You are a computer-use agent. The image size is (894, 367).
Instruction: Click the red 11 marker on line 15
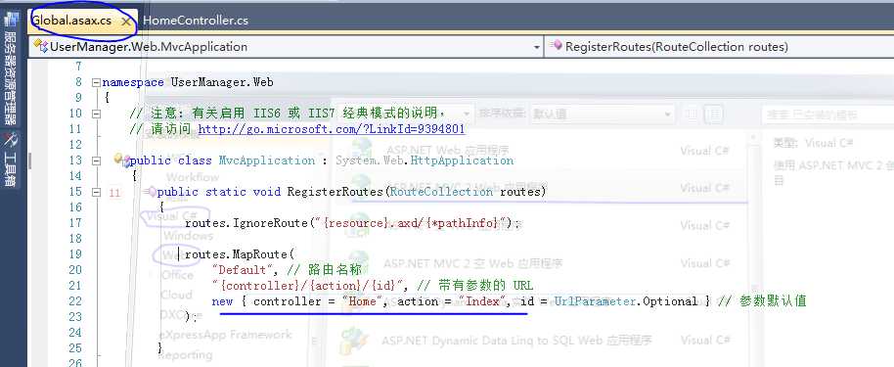pyautogui.click(x=114, y=193)
